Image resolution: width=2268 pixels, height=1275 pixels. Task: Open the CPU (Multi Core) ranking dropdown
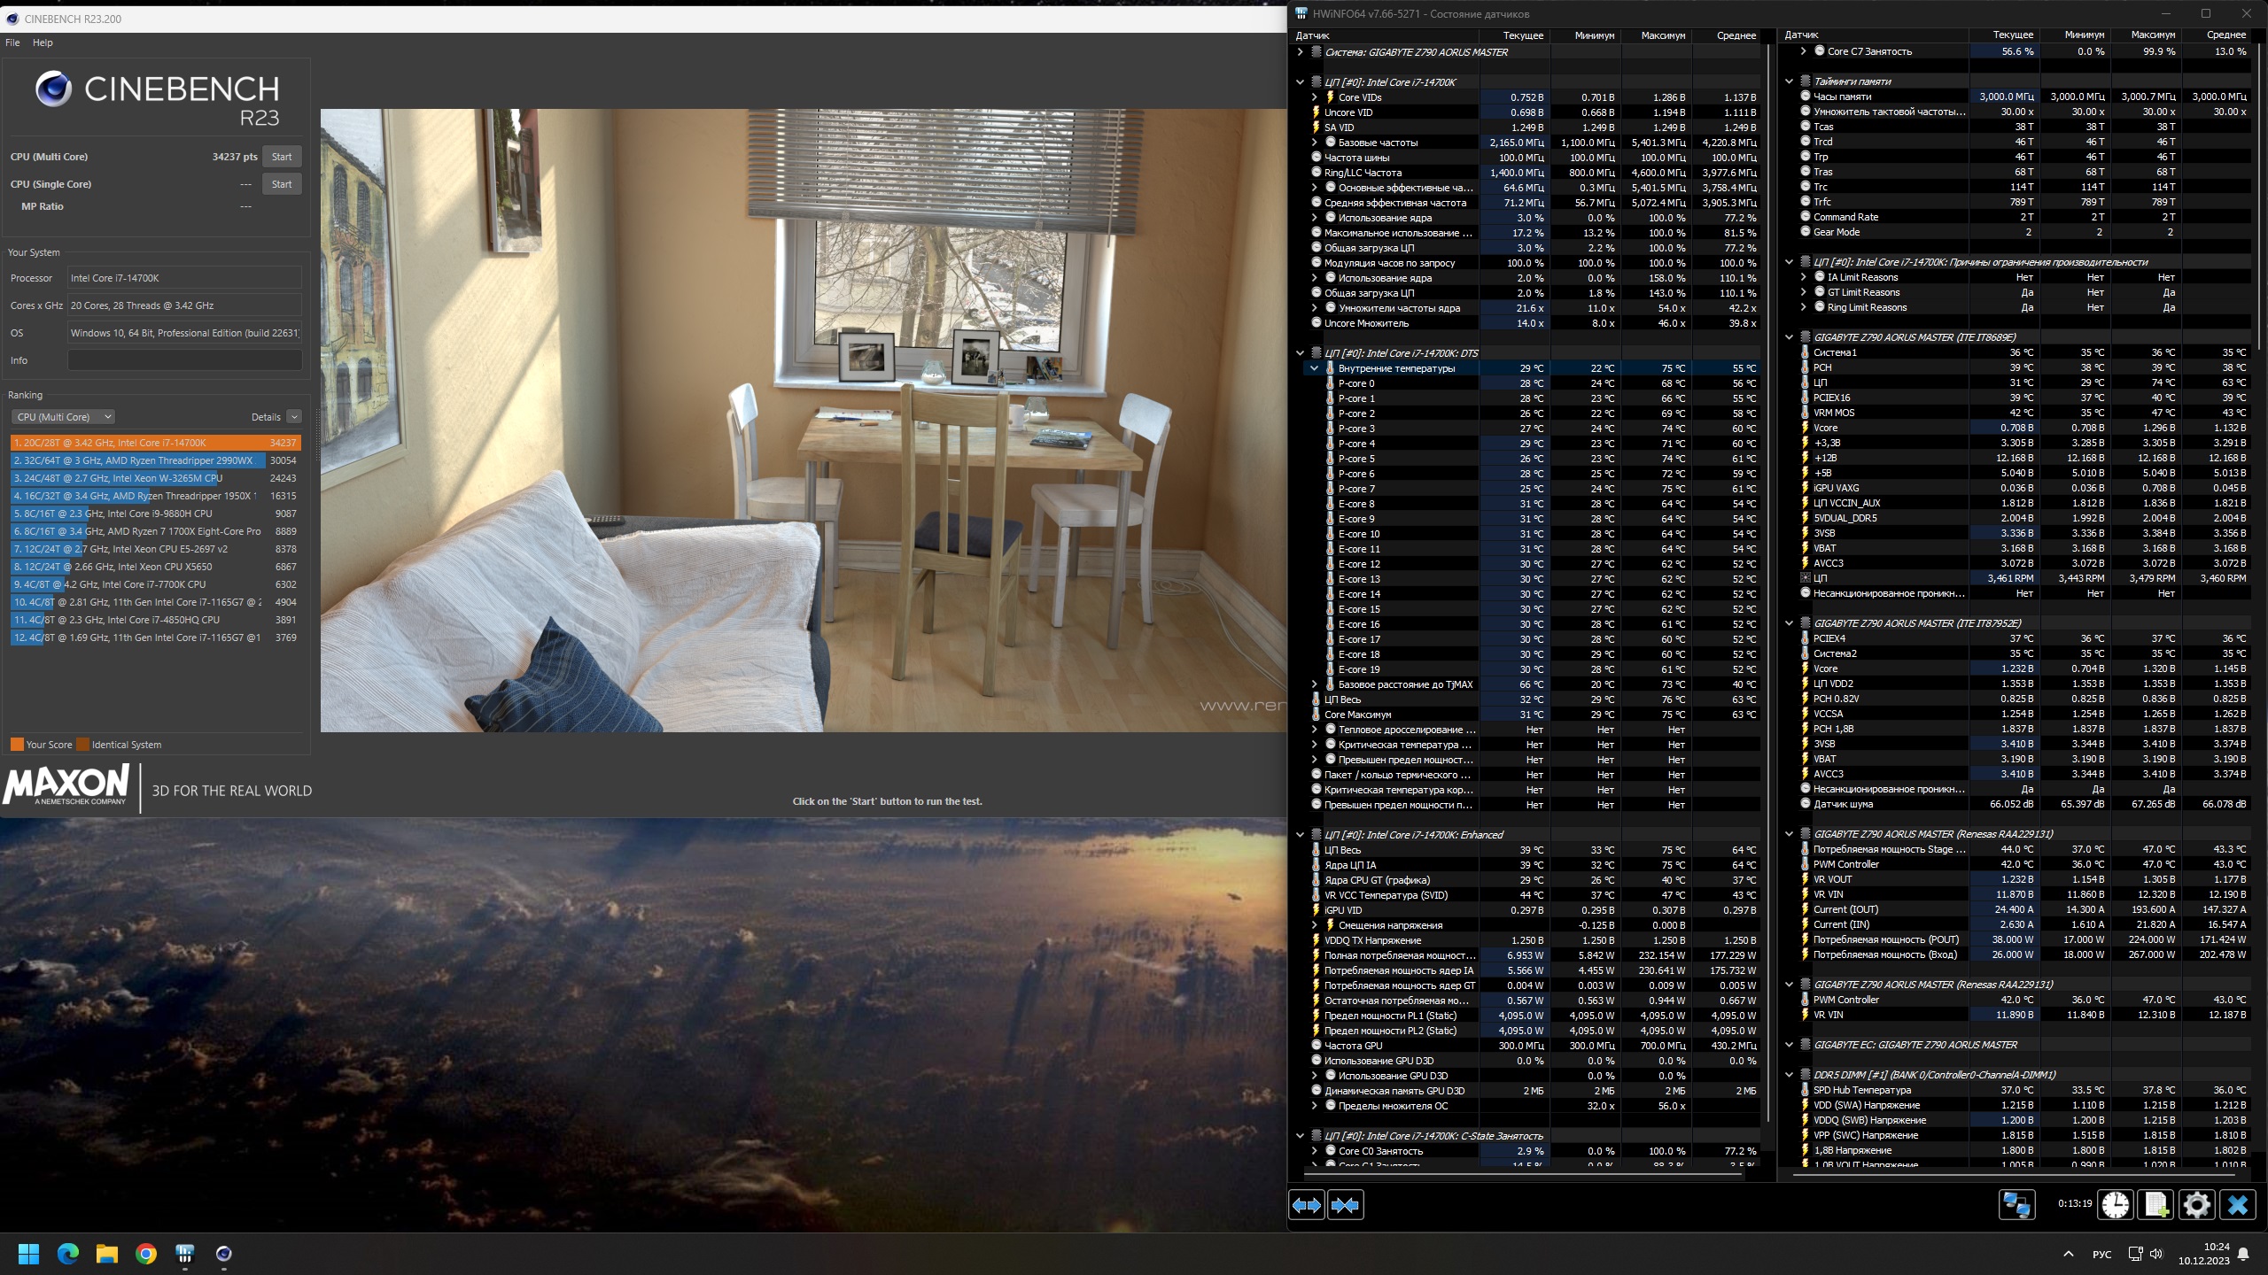pyautogui.click(x=64, y=417)
